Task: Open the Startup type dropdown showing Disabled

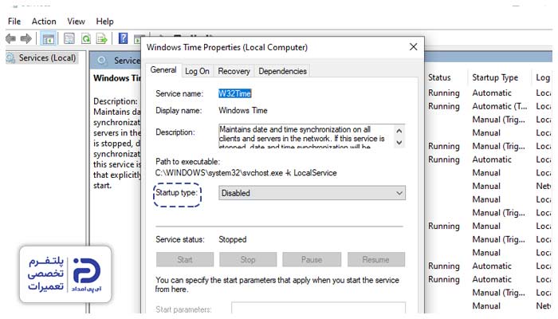Action: (x=312, y=193)
